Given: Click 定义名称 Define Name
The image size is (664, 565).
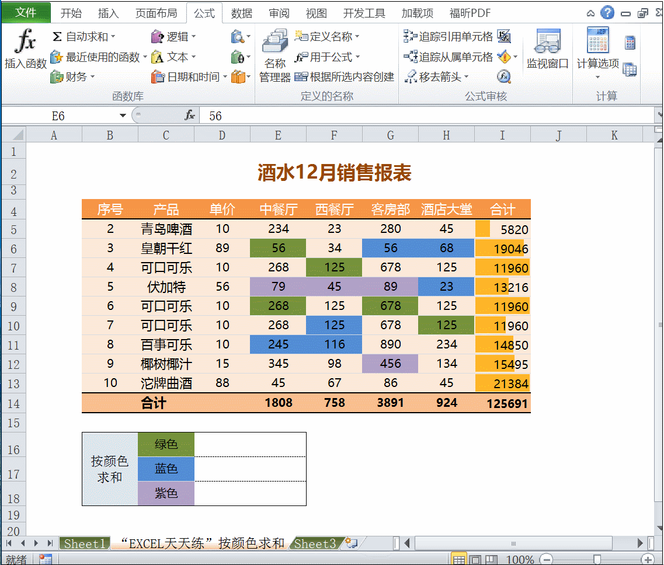Looking at the screenshot, I should 326,36.
